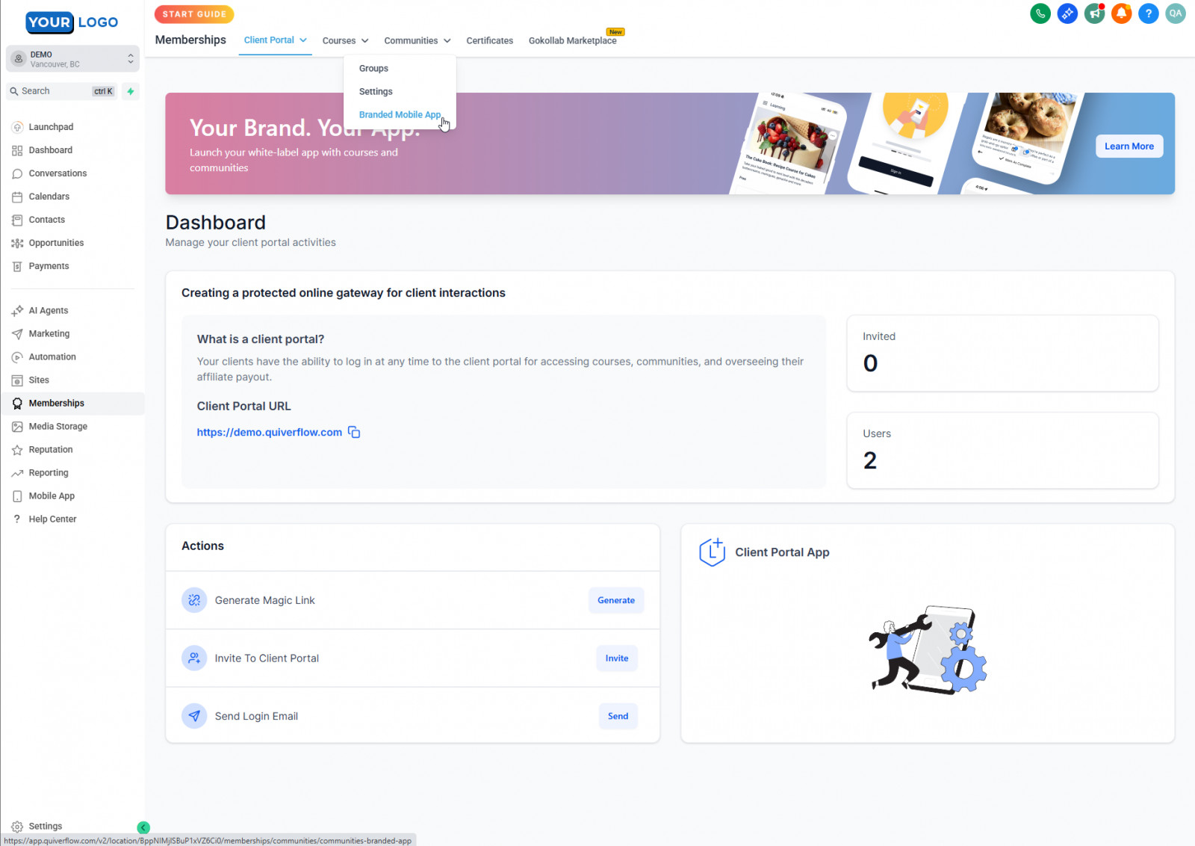Click the Learn More banner button
This screenshot has width=1195, height=846.
coord(1129,146)
